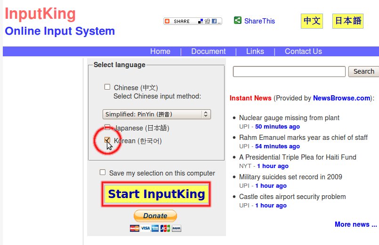Open Military suicides set record in 2009
Image resolution: width=379 pixels, height=245 pixels.
point(290,177)
